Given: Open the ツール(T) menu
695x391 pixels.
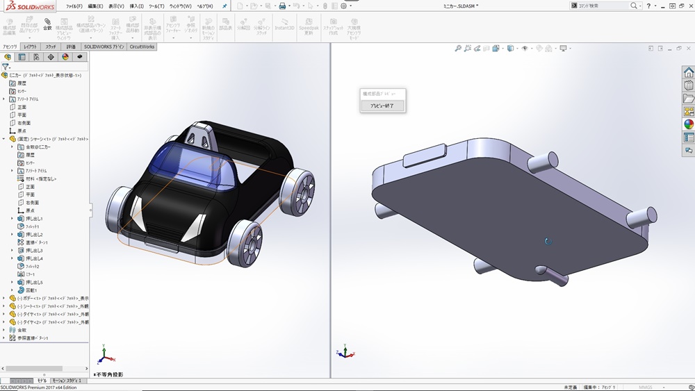Looking at the screenshot, I should coord(157,6).
